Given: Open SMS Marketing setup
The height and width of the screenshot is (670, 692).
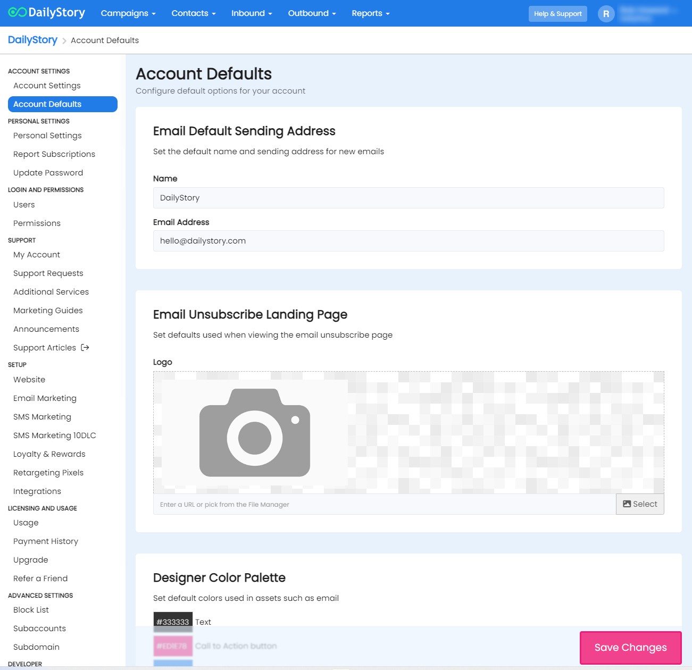Looking at the screenshot, I should click(42, 417).
